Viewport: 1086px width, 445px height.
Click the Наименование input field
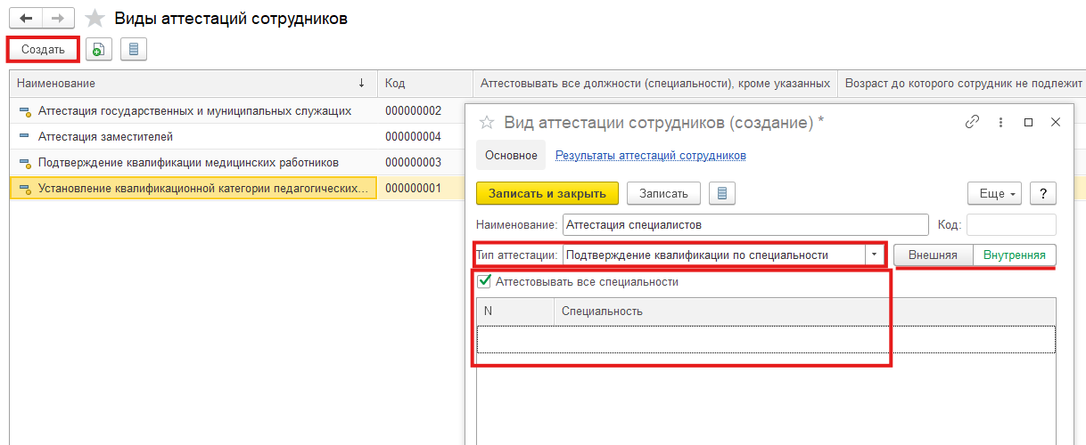[x=745, y=224]
